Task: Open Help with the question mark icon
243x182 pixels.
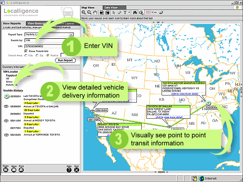Action: (x=69, y=170)
